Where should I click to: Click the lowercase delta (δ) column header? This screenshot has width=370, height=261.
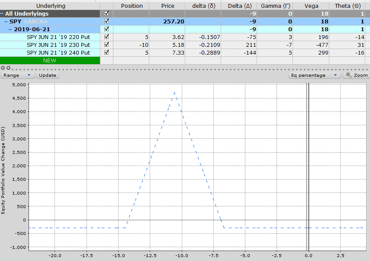pos(204,6)
